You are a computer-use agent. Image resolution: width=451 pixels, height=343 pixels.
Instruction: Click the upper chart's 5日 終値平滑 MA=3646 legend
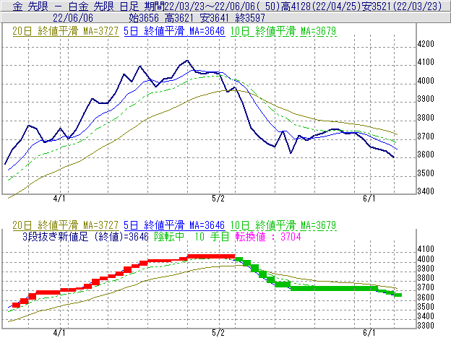tap(174, 31)
